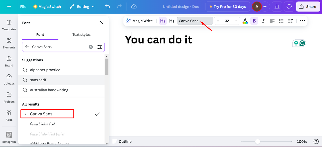Check cloud save status icon

pyautogui.click(x=134, y=7)
